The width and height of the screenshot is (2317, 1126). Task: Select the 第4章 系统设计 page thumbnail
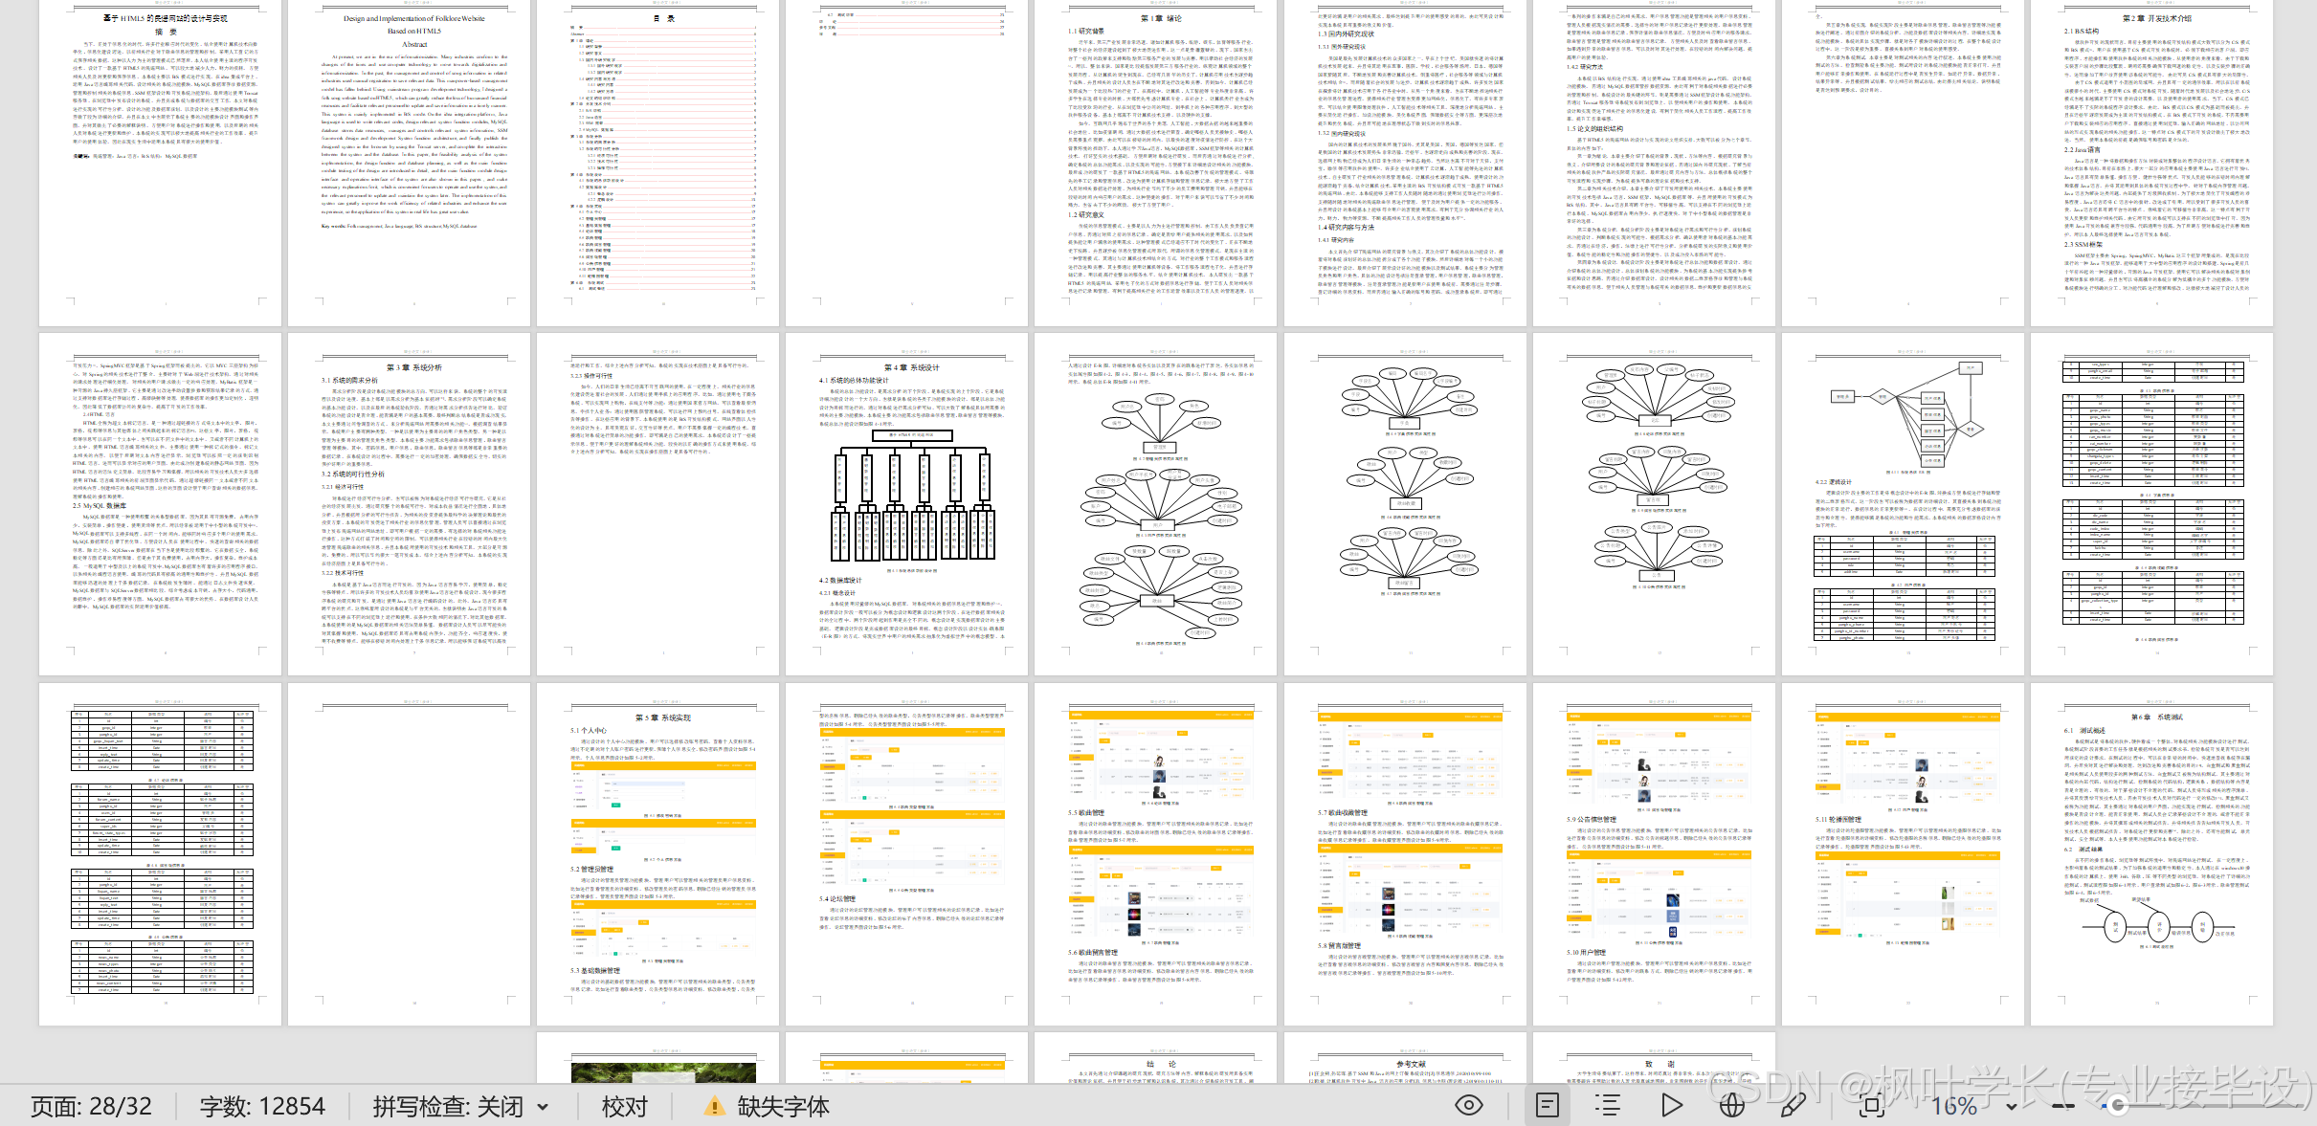pos(906,504)
